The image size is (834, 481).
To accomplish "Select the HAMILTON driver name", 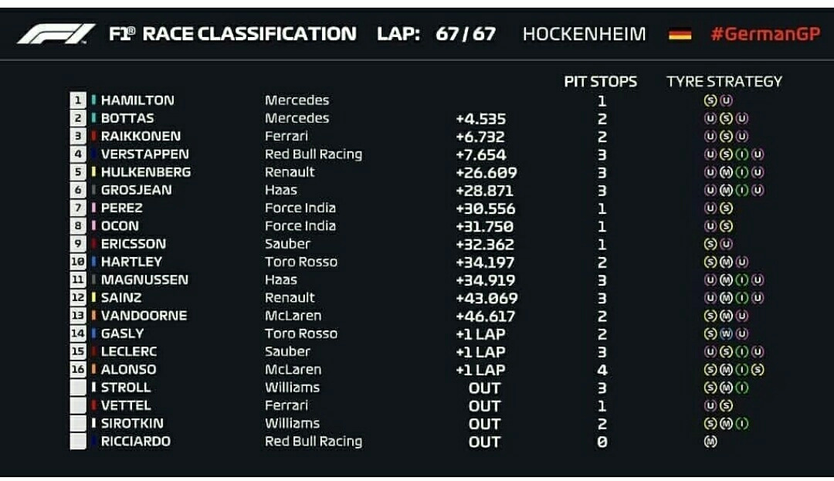I will pyautogui.click(x=137, y=100).
